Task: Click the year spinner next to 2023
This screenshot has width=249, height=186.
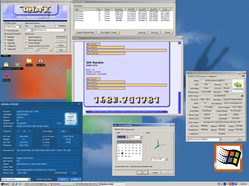Action: click(141, 137)
